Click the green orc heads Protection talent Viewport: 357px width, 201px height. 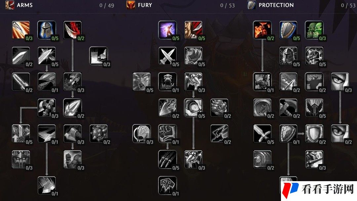[x=314, y=30]
